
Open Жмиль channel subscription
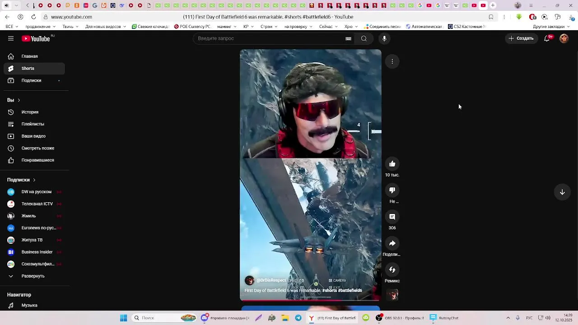click(x=34, y=216)
